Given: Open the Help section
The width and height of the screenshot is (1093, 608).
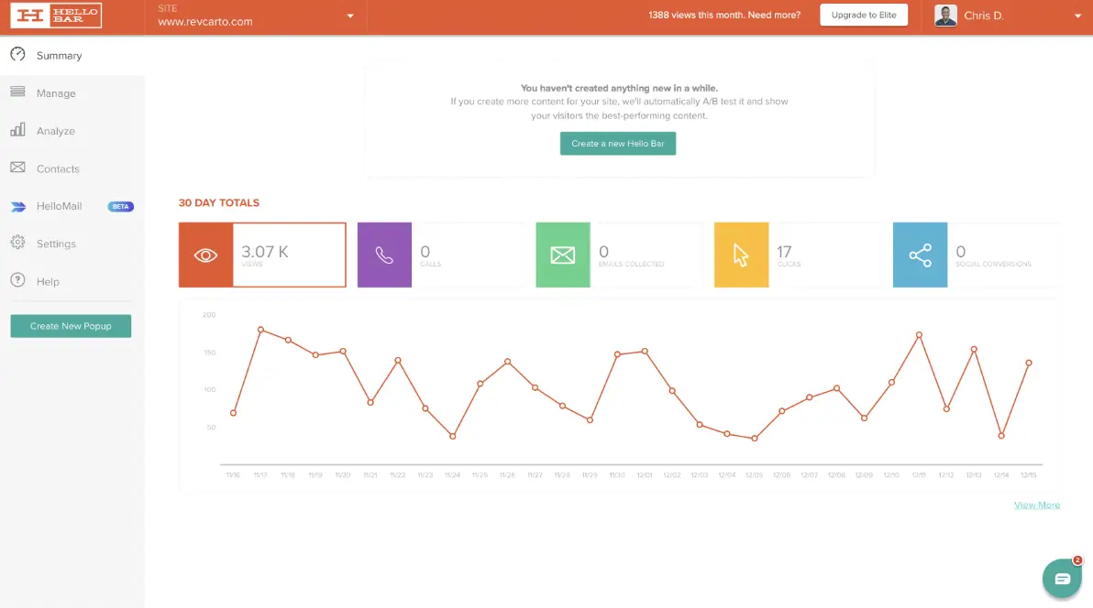Looking at the screenshot, I should coord(46,281).
